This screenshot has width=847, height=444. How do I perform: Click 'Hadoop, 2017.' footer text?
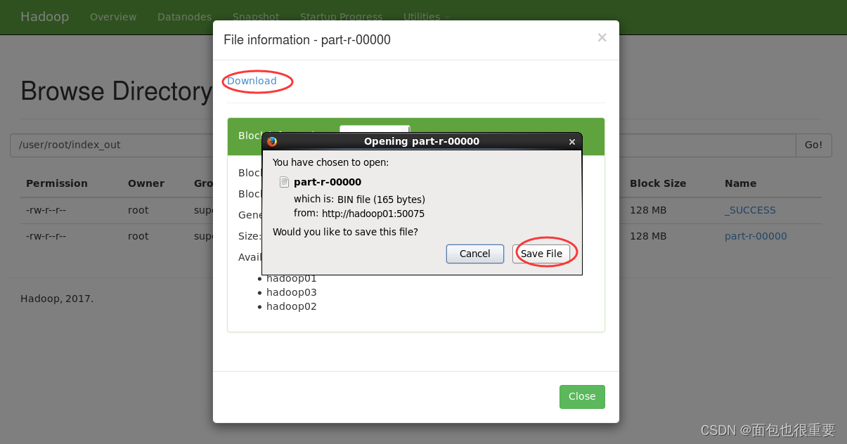pyautogui.click(x=57, y=299)
